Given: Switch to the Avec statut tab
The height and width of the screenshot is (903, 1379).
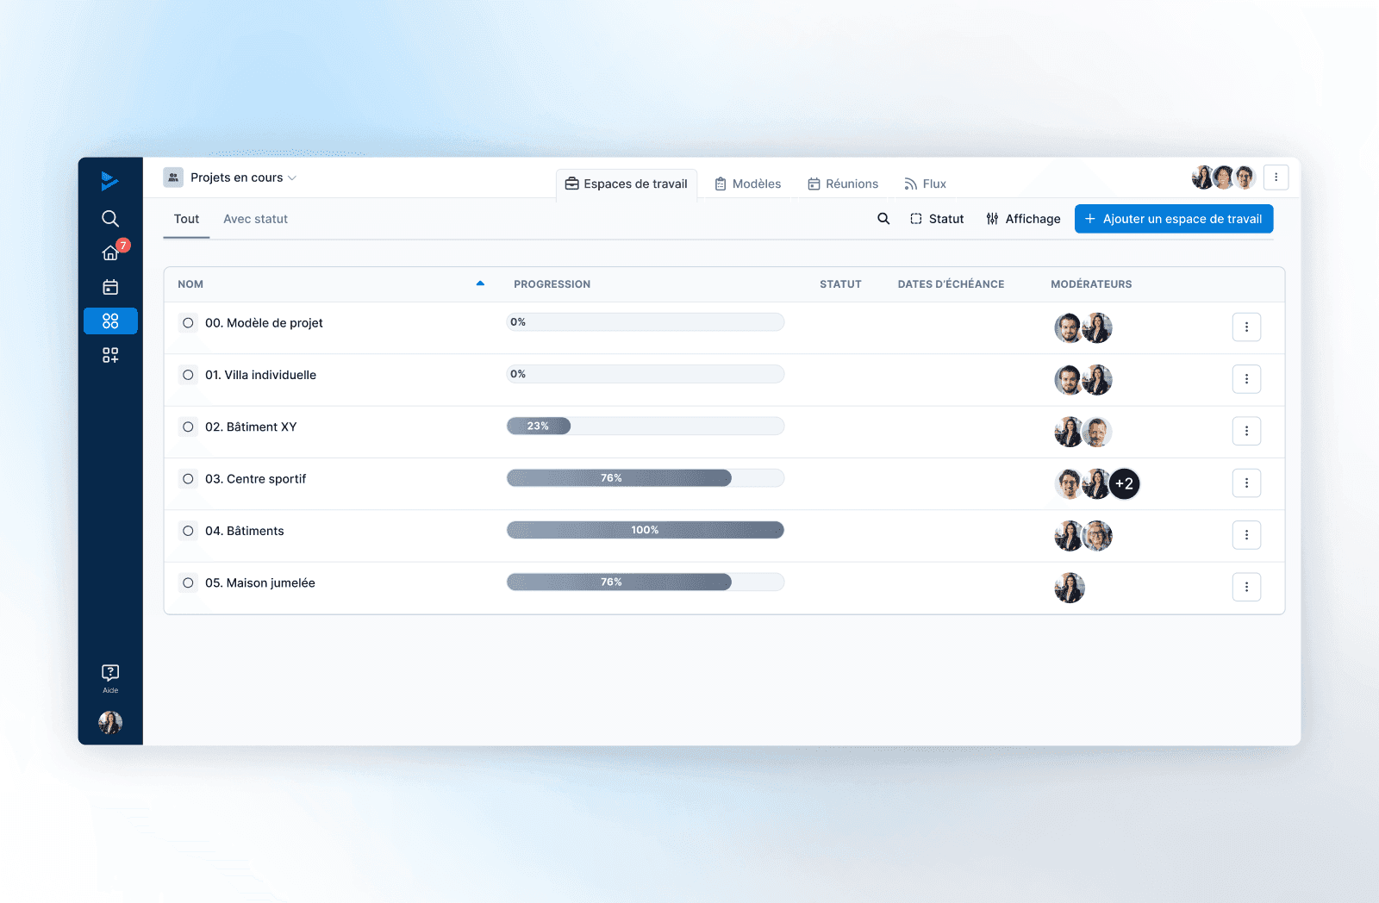Looking at the screenshot, I should [x=255, y=219].
